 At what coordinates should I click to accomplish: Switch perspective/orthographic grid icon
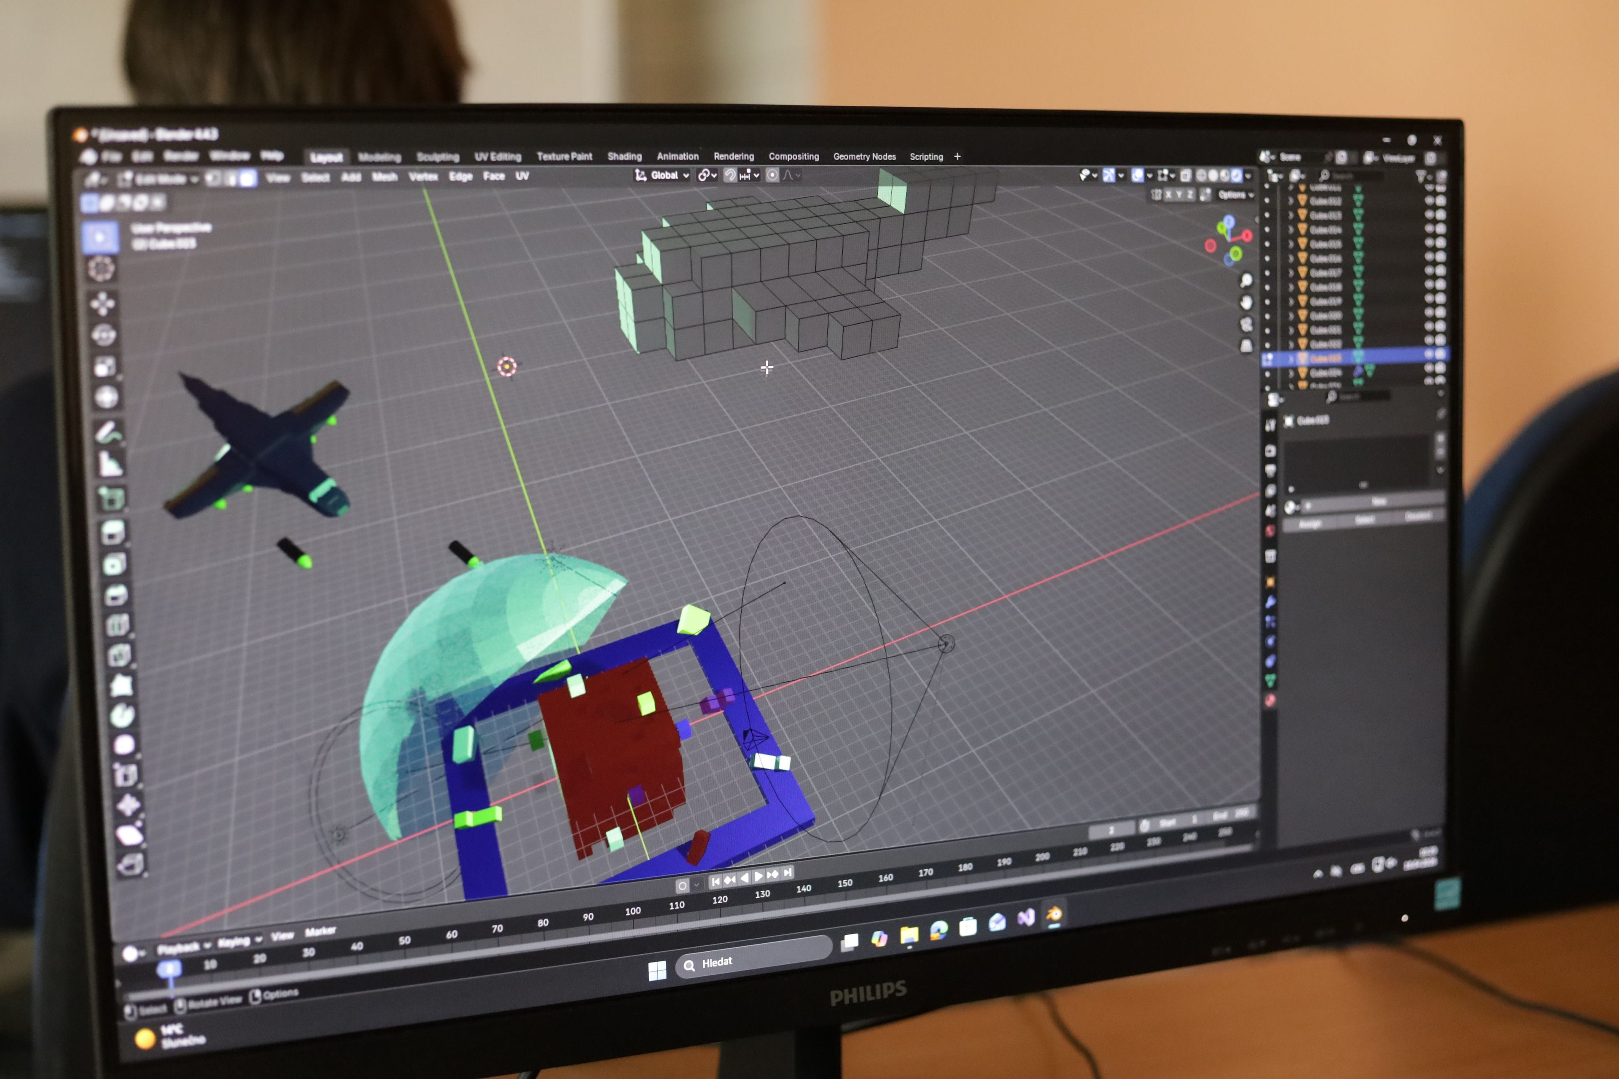1246,346
